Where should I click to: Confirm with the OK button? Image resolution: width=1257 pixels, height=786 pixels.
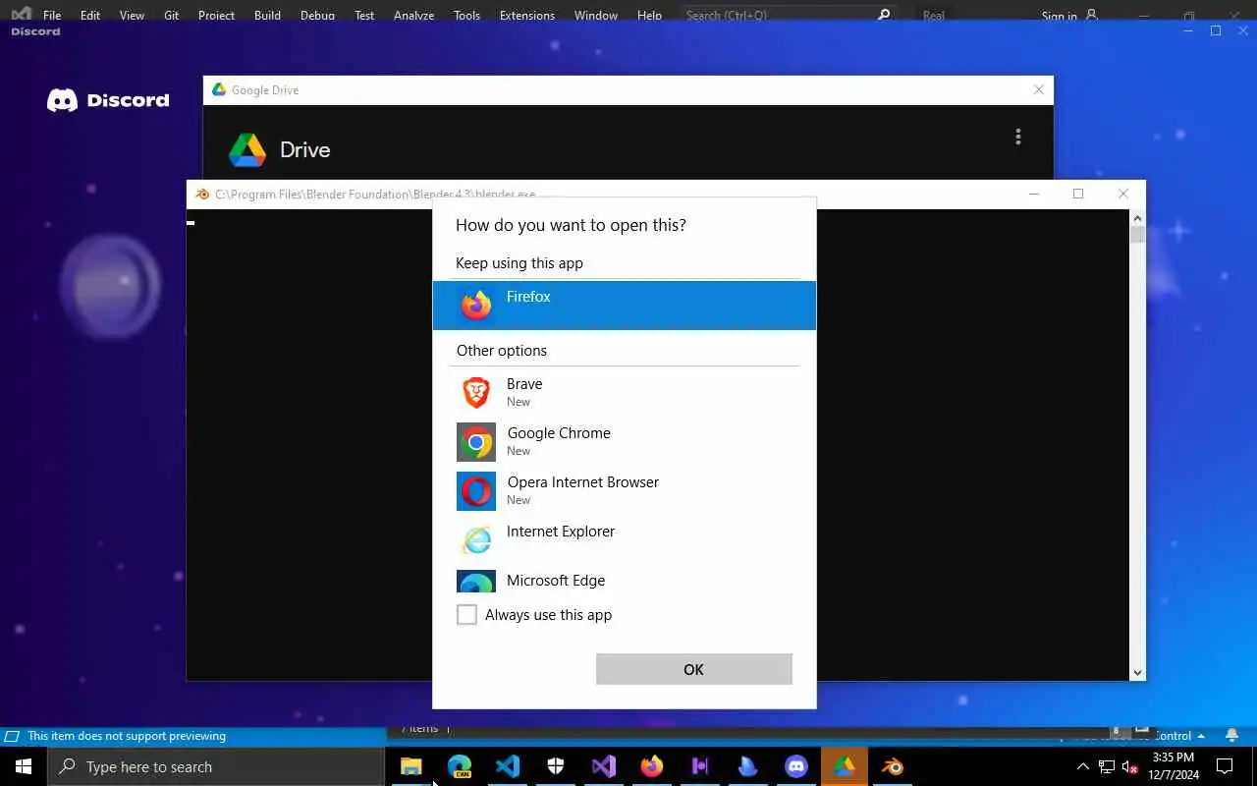(x=693, y=669)
